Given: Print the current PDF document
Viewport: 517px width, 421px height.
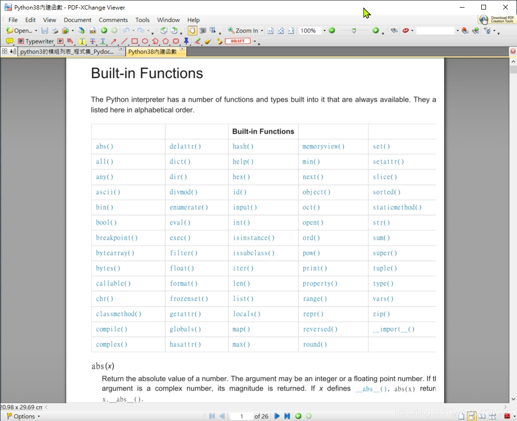Looking at the screenshot, I should (x=54, y=31).
